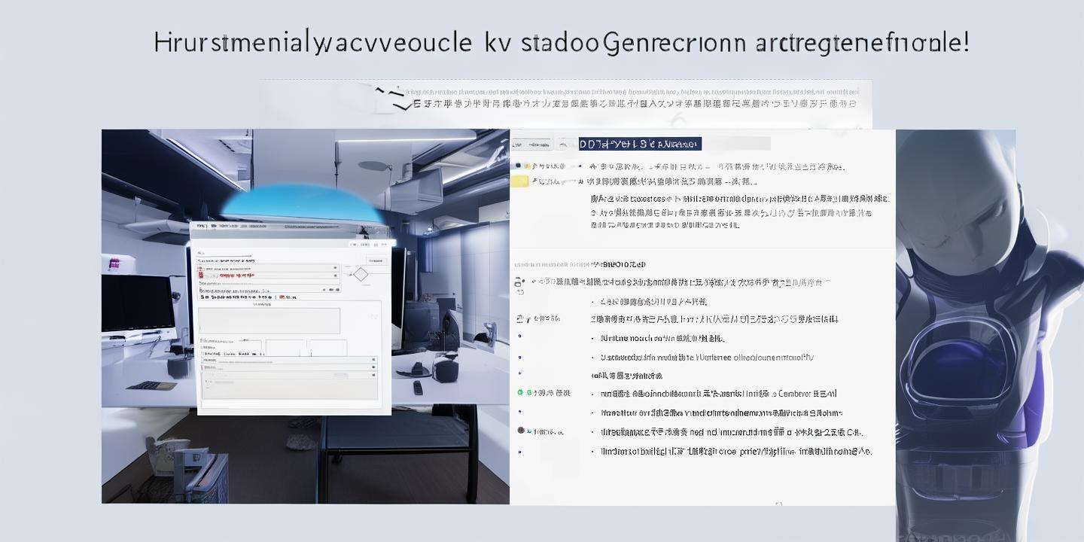Toggle the blue bullet marker in the sidebar

(520, 336)
